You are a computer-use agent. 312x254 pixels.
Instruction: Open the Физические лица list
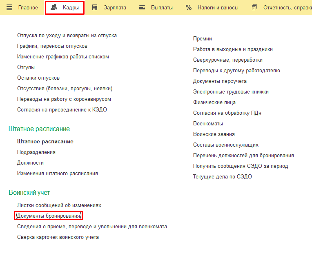point(214,102)
